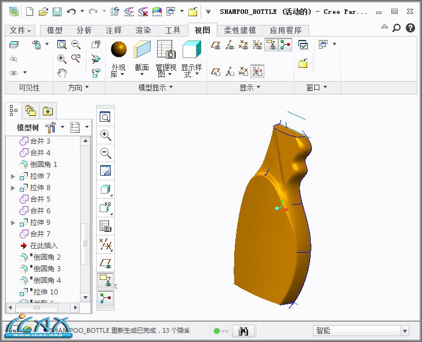Expand the 拉伸 9 feature node
Image resolution: width=422 pixels, height=342 pixels.
(13, 223)
